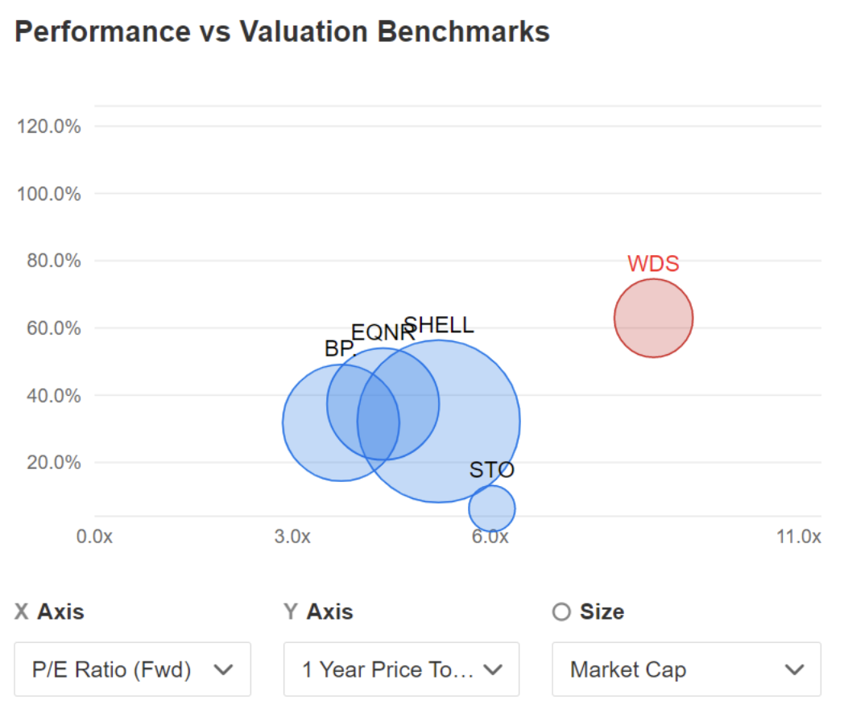Open the 1 Year Price dropdown
Screen dimensions: 844x721
click(401, 669)
